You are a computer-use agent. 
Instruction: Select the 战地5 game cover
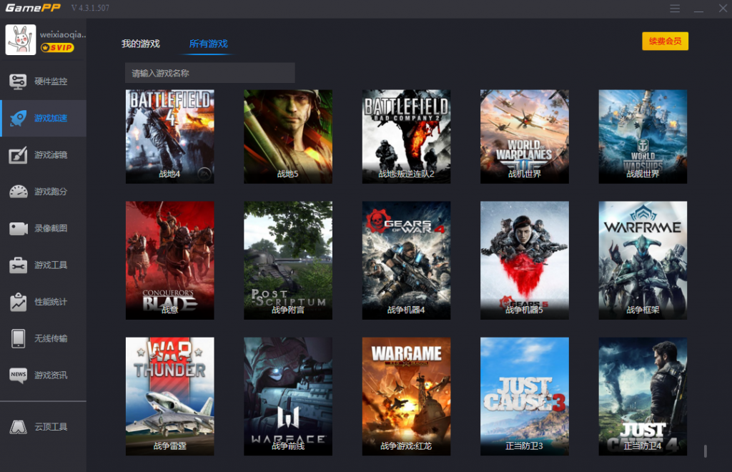click(x=287, y=137)
